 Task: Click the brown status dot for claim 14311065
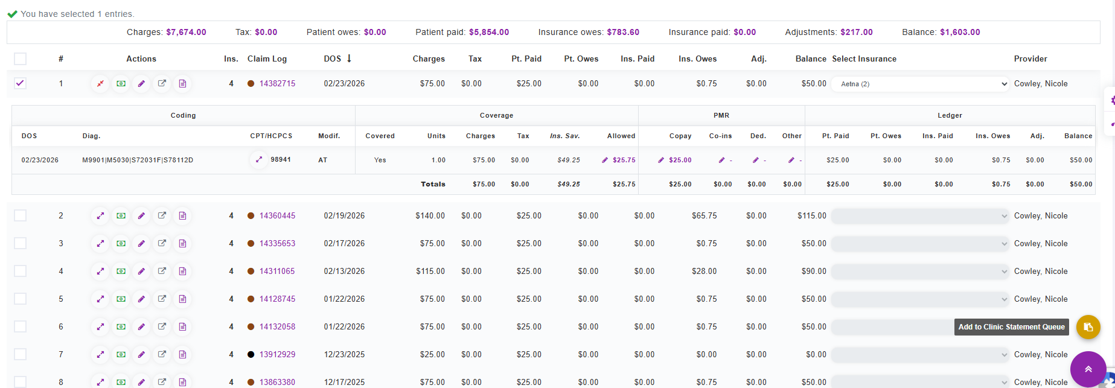click(x=251, y=271)
